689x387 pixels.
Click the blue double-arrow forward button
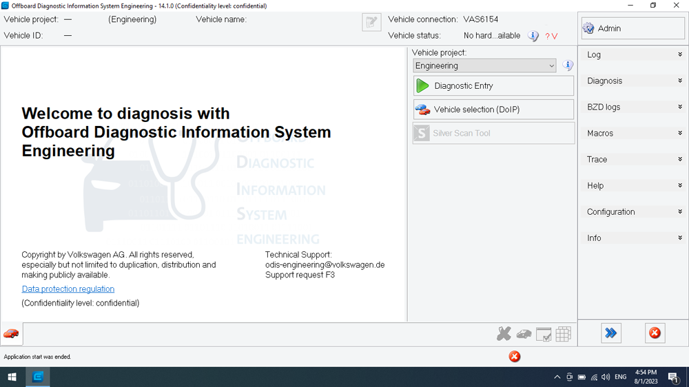click(x=610, y=333)
